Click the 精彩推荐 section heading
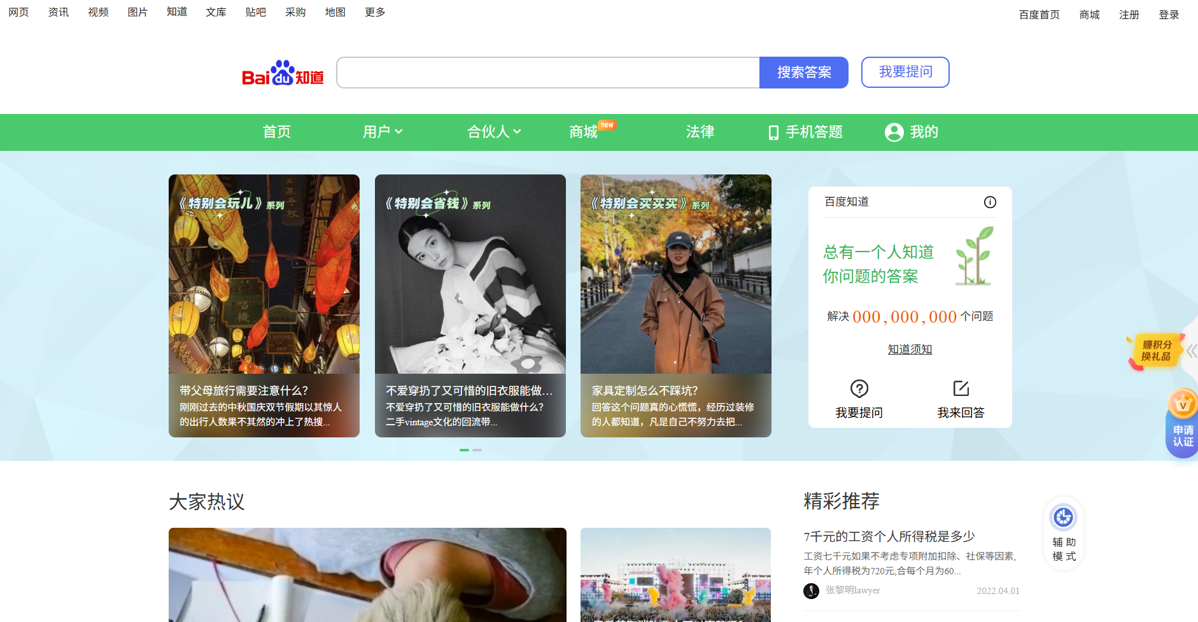This screenshot has height=622, width=1198. pos(842,501)
